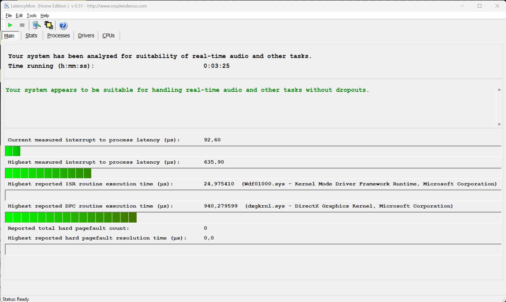
Task: Click scroll down arrow in the message box
Action: pos(499,124)
